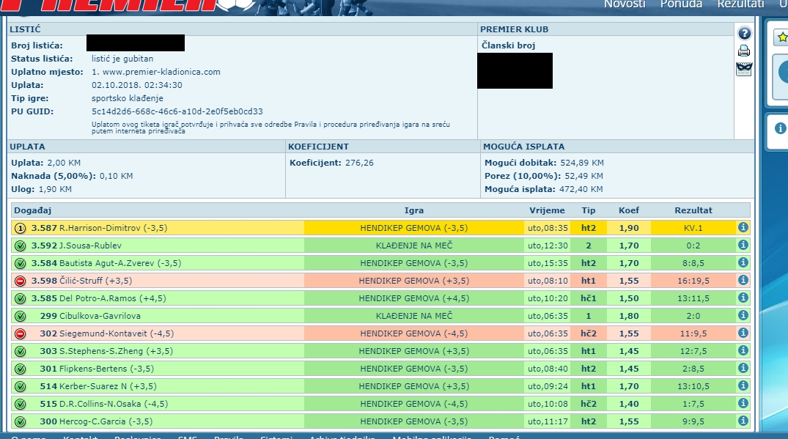Open info for J.Sousa-Rublev row
The height and width of the screenshot is (439, 788).
[743, 245]
